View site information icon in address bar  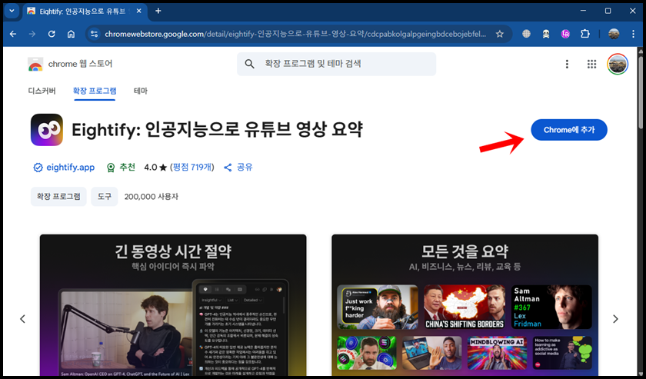pos(95,34)
